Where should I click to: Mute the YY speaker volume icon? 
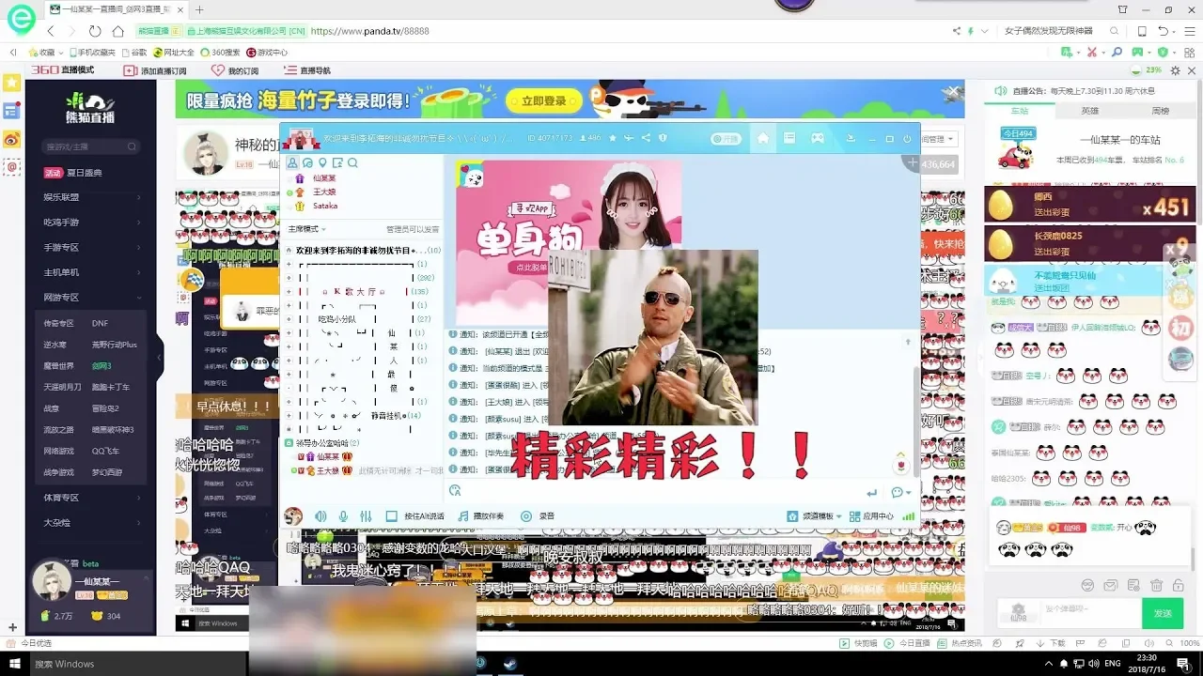[x=320, y=516]
